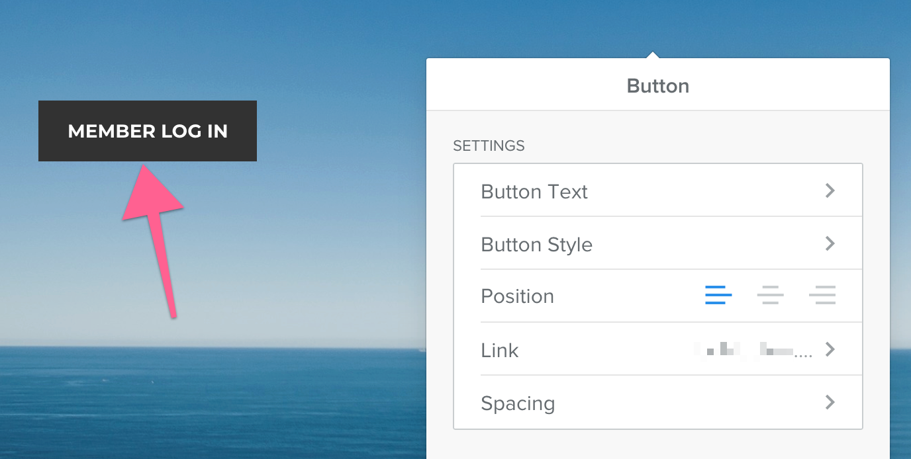Open Link settings via its chevron arrow

point(830,349)
